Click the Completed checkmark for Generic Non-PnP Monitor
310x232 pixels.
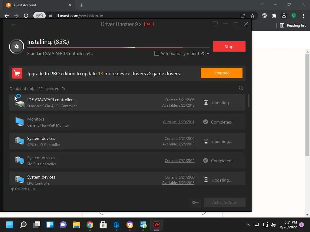coord(206,122)
